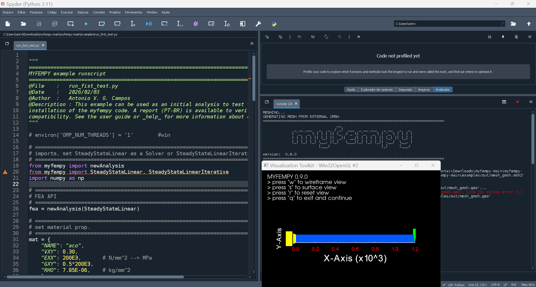Viewport: 536px width, 287px height.
Task: Profile the file with the purple stopwatch icon
Action: click(196, 24)
